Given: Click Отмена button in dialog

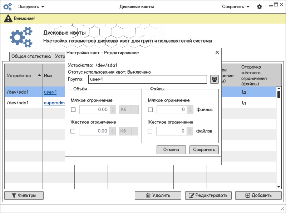Looking at the screenshot, I should click(171, 150).
